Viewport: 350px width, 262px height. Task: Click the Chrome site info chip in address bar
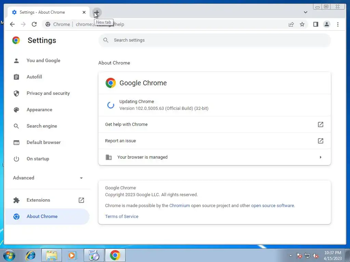pos(57,24)
